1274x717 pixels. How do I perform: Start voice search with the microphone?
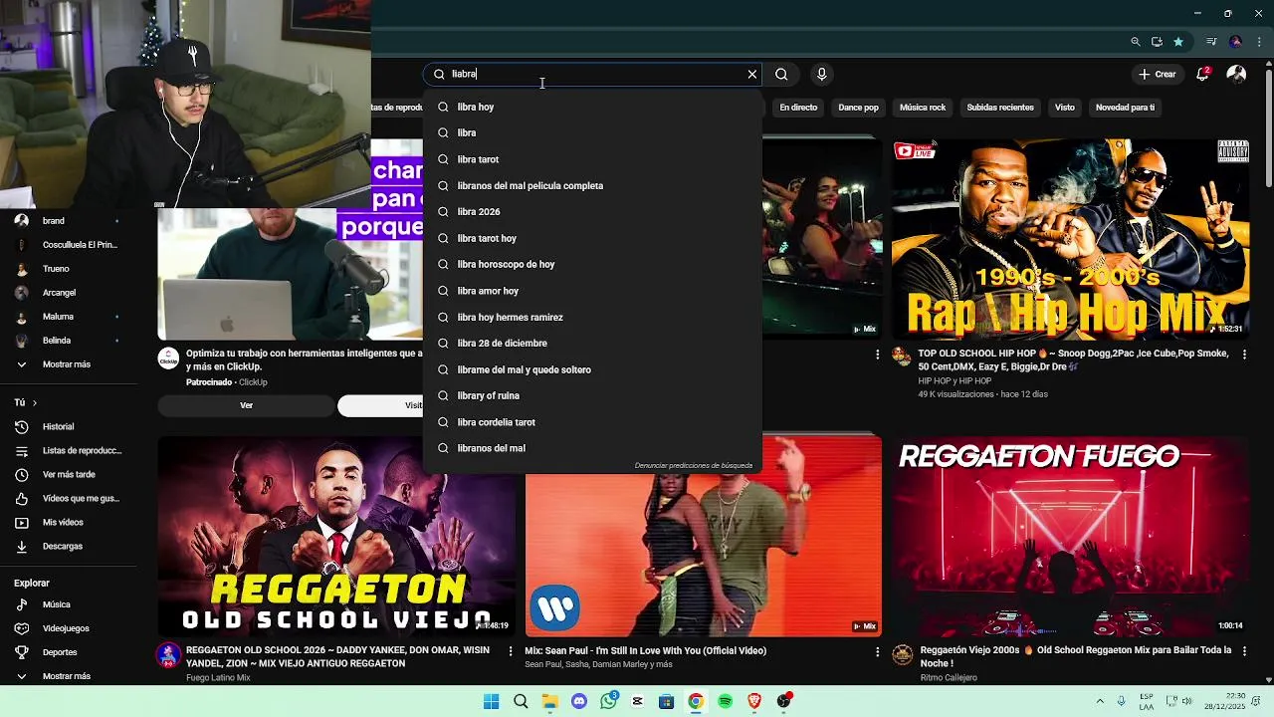(821, 74)
